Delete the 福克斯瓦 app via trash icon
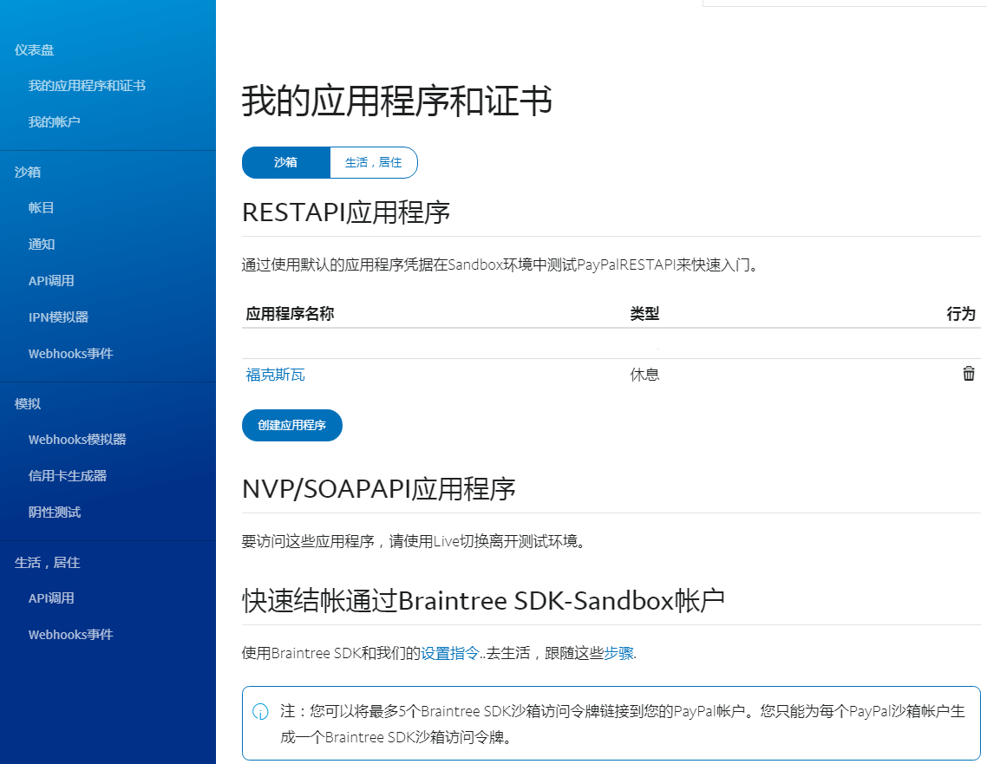Viewport: 987px width, 764px height. point(969,373)
